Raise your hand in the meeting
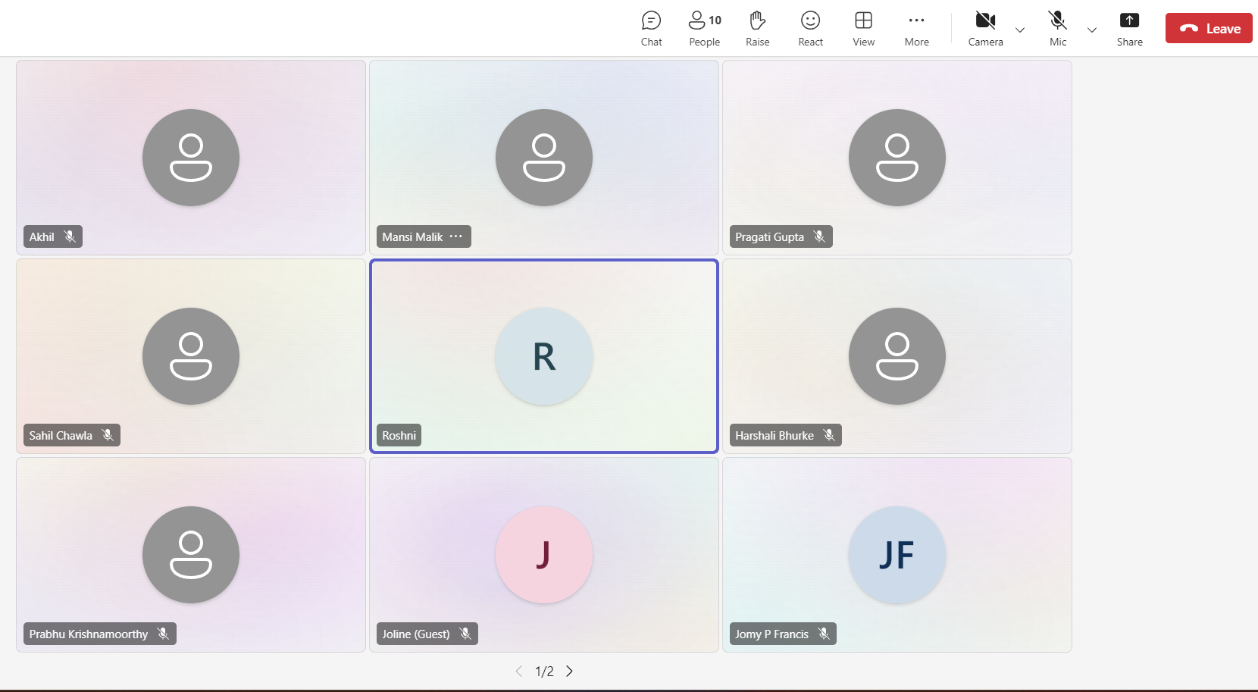 click(757, 29)
